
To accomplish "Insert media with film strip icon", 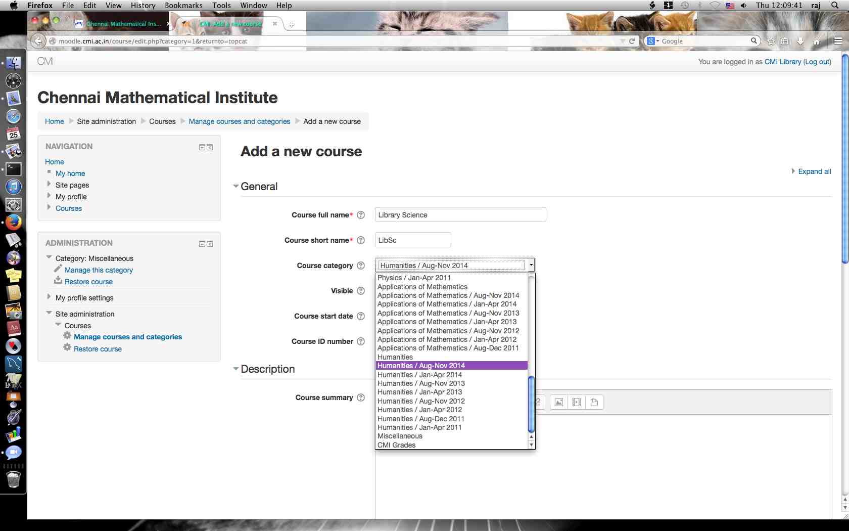I will (577, 402).
